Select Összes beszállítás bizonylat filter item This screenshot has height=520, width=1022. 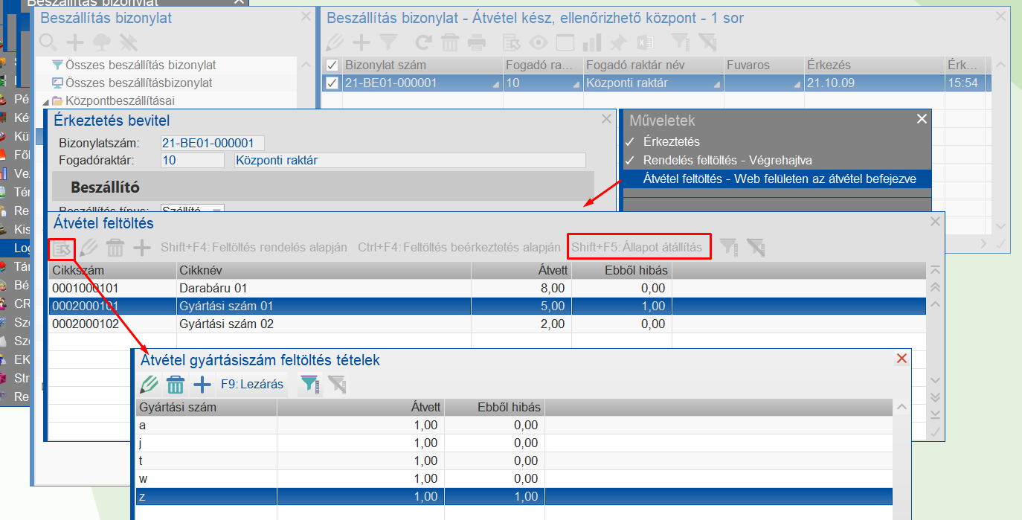pos(141,65)
